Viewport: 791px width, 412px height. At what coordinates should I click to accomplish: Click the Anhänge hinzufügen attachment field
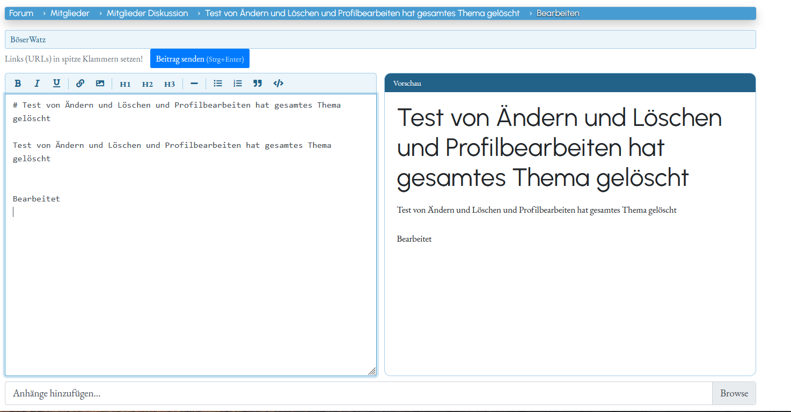pos(358,393)
